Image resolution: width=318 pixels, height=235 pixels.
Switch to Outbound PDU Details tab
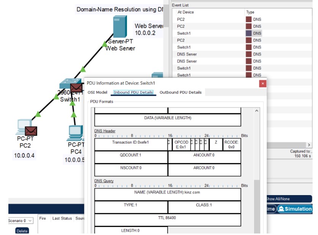pyautogui.click(x=180, y=92)
